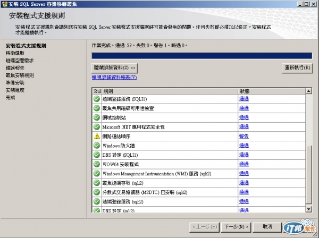
Task: Click green check icon for 叢集共用磁碟可用性檢查
Action: coord(97,108)
